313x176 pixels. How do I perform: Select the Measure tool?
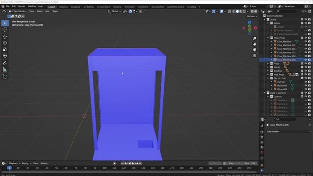click(x=5, y=69)
